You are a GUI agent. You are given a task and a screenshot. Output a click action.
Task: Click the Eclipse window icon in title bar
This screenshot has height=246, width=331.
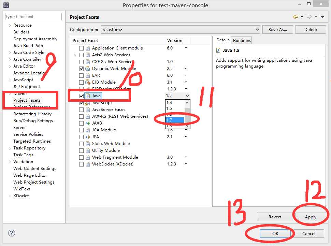6,5
